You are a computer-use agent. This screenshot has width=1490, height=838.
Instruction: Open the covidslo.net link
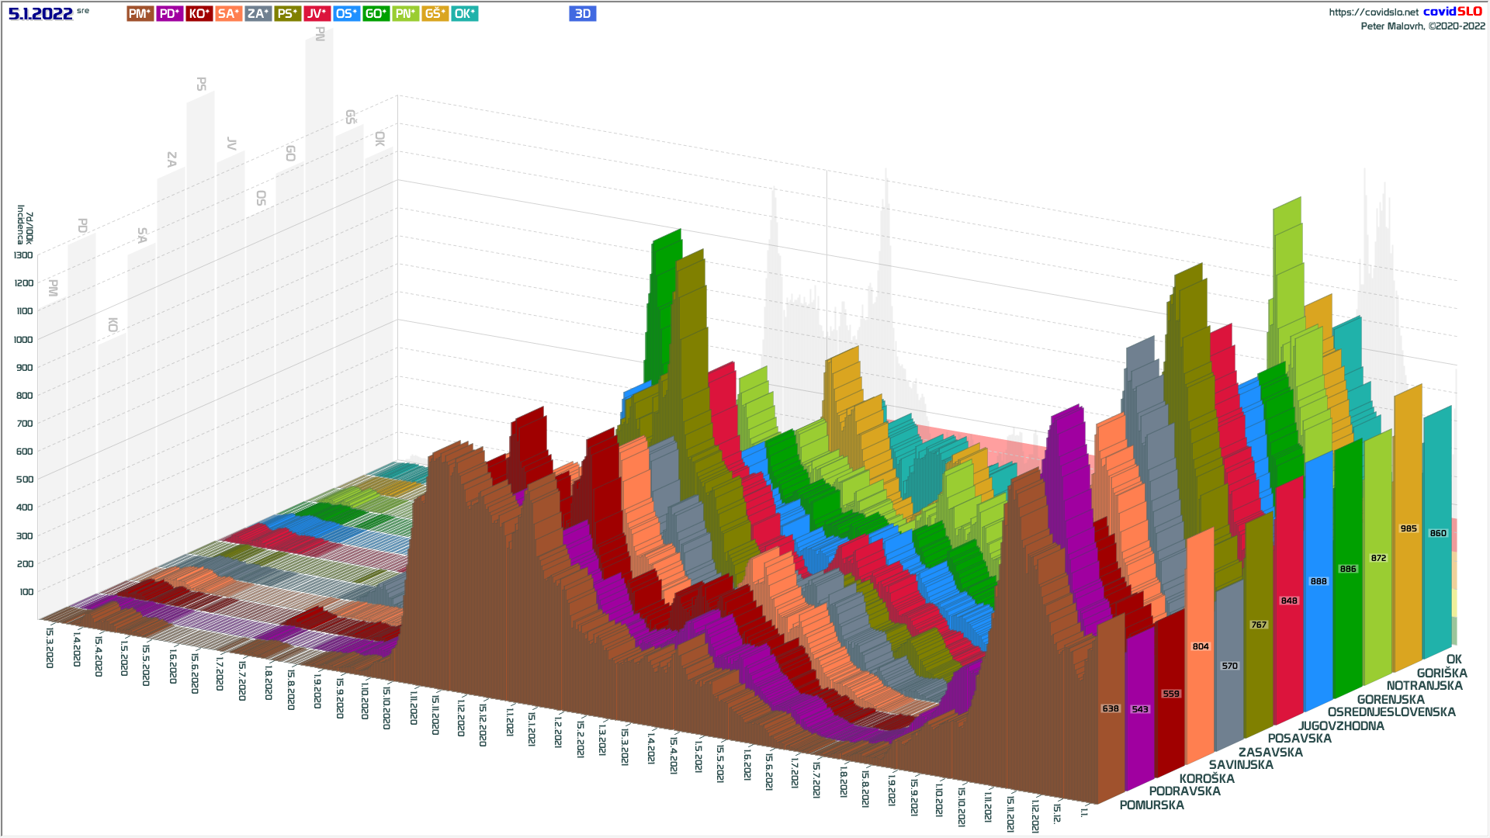[x=1373, y=12]
